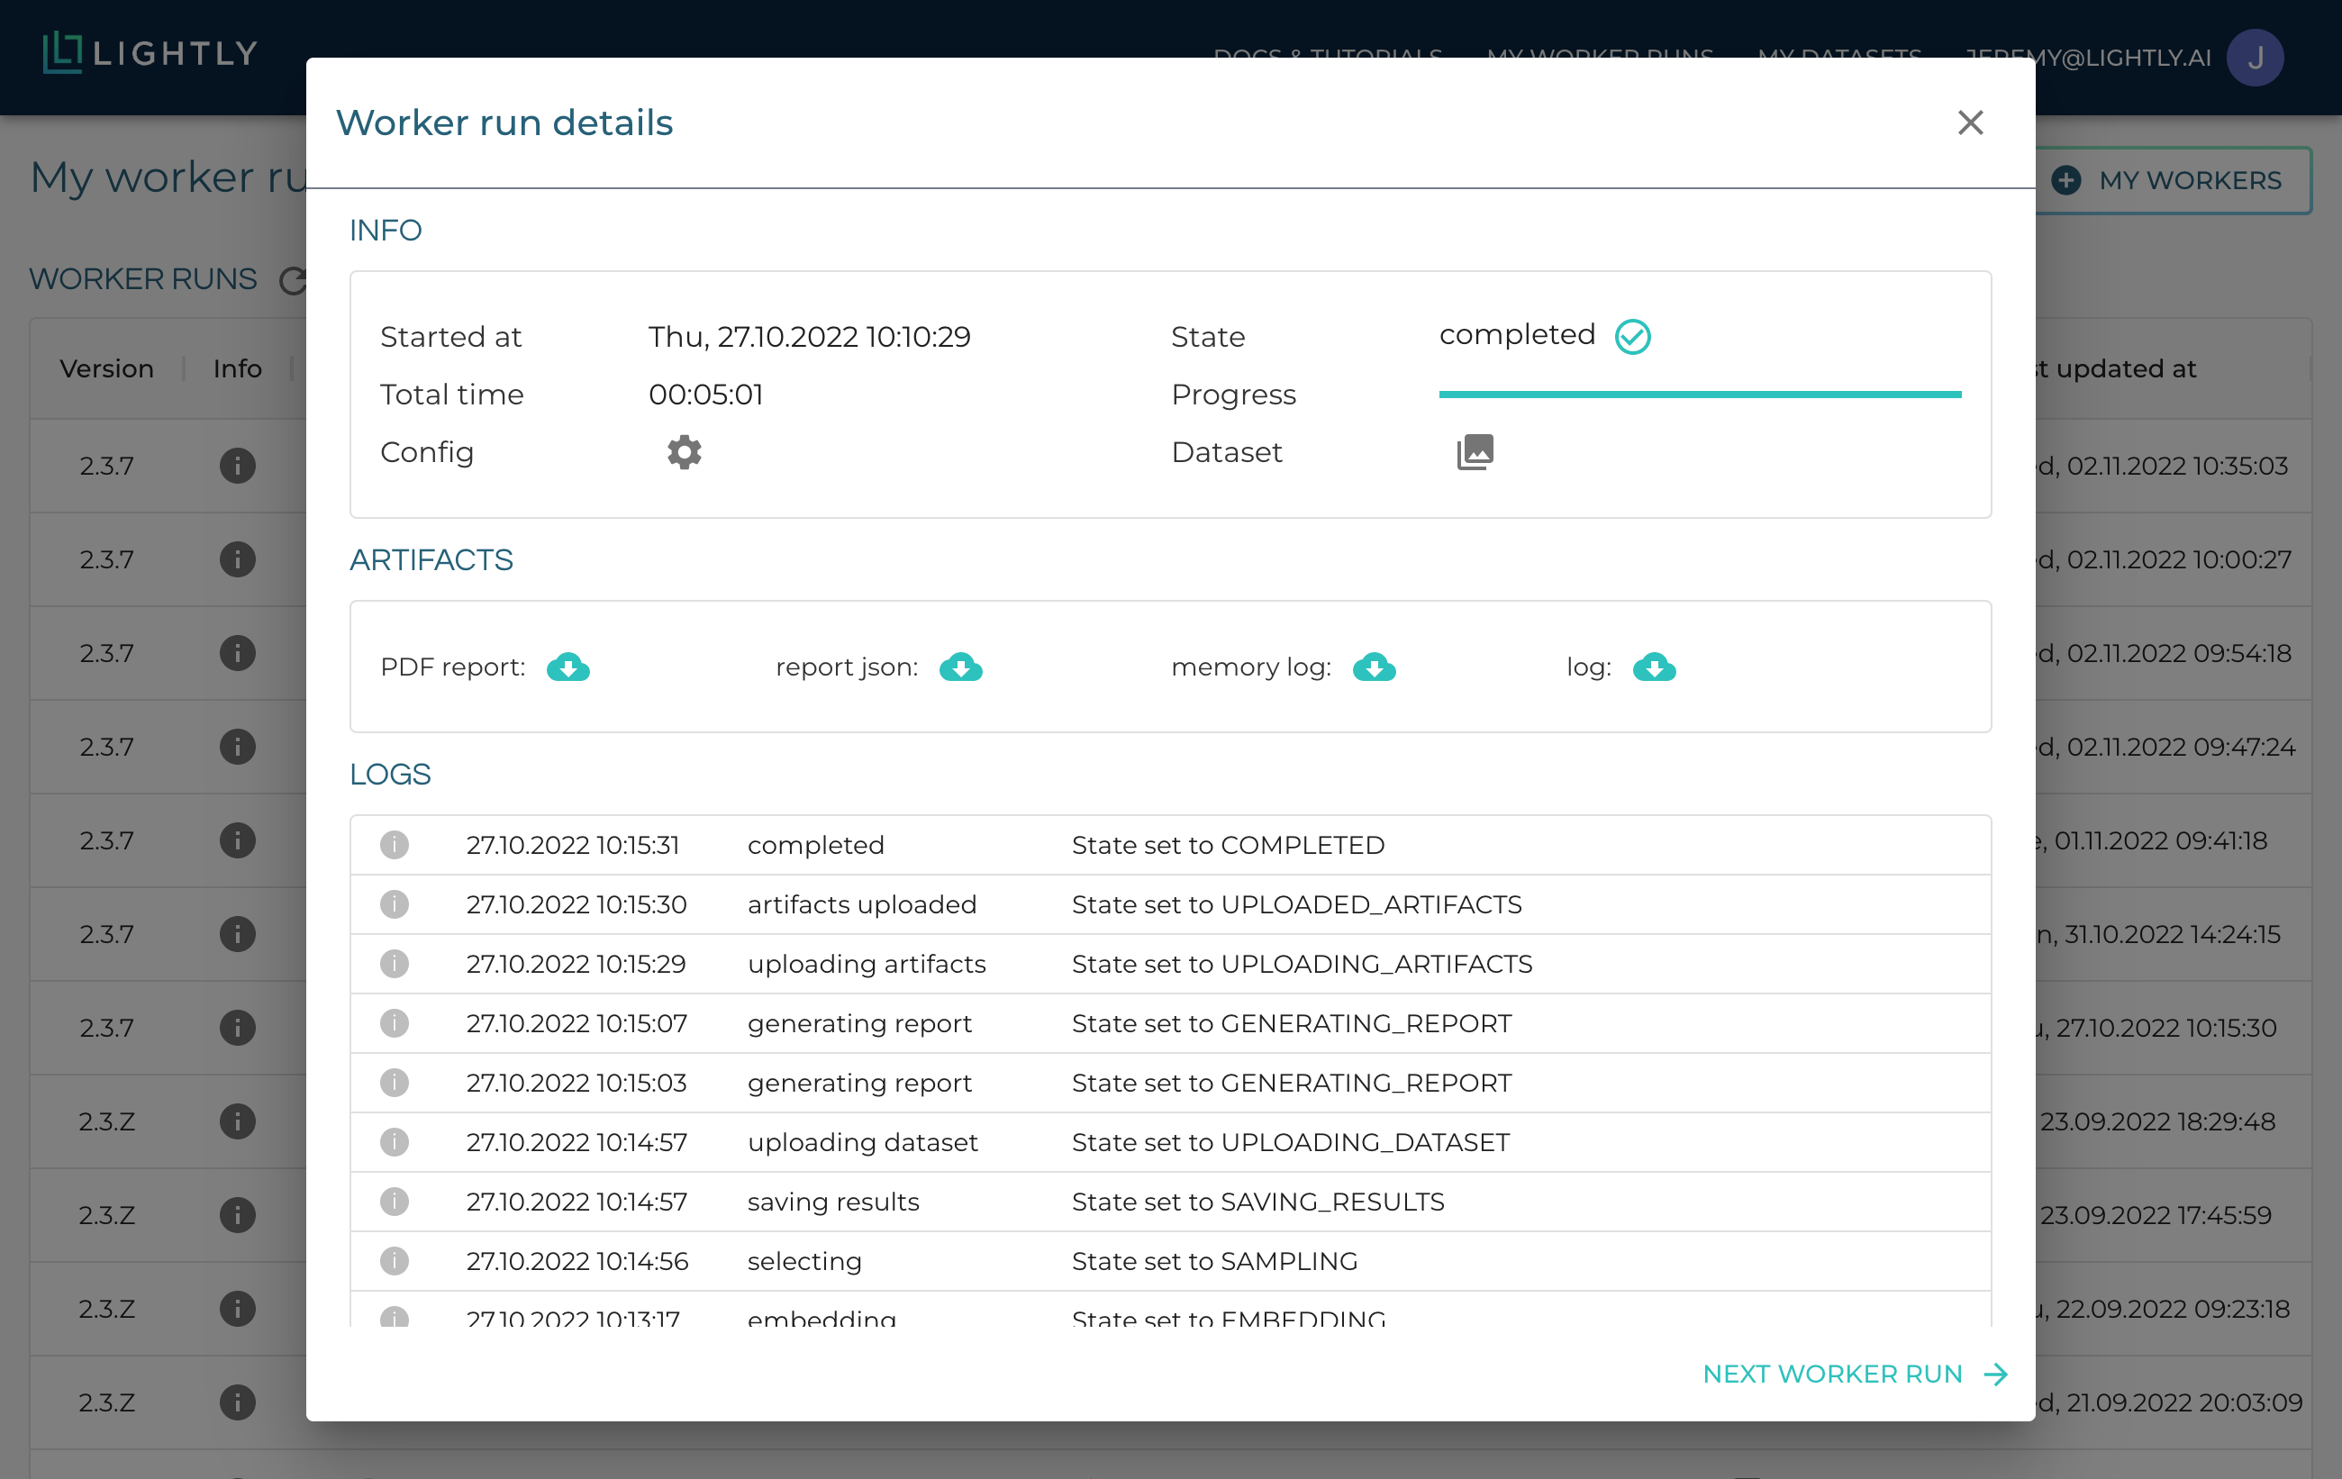Click the completed state checkmark icon
This screenshot has width=2342, height=1479.
1632,337
